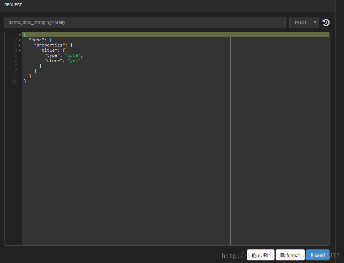Click the "store" key on line 6
This screenshot has height=263, width=344.
[53, 60]
